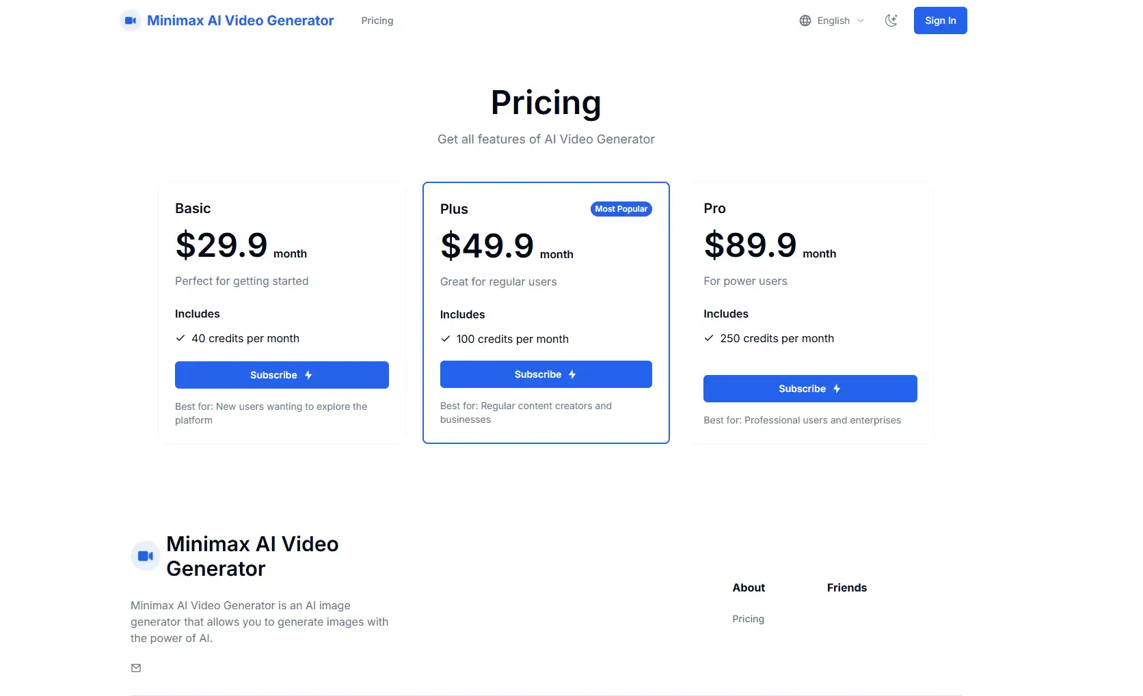1143x696 pixels.
Task: Click 'For power users' text
Action: 745,281
